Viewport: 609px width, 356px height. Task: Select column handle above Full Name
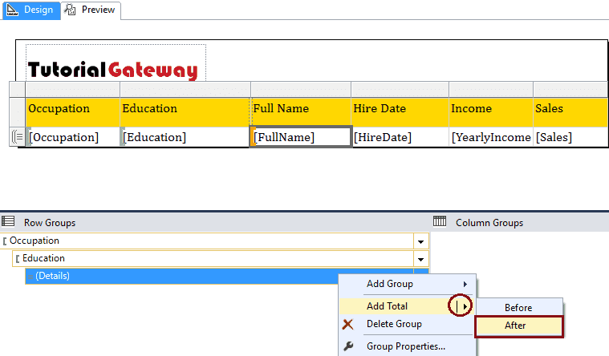(x=301, y=89)
